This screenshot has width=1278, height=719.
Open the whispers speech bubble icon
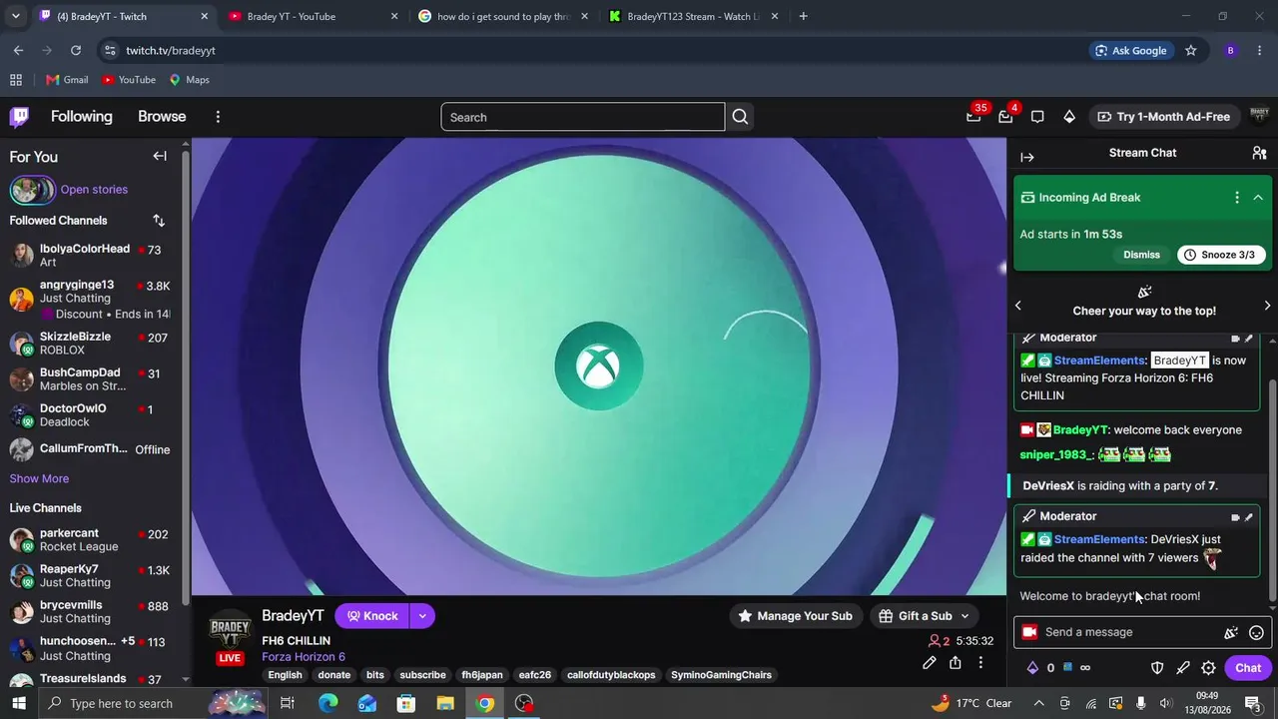click(x=1037, y=117)
